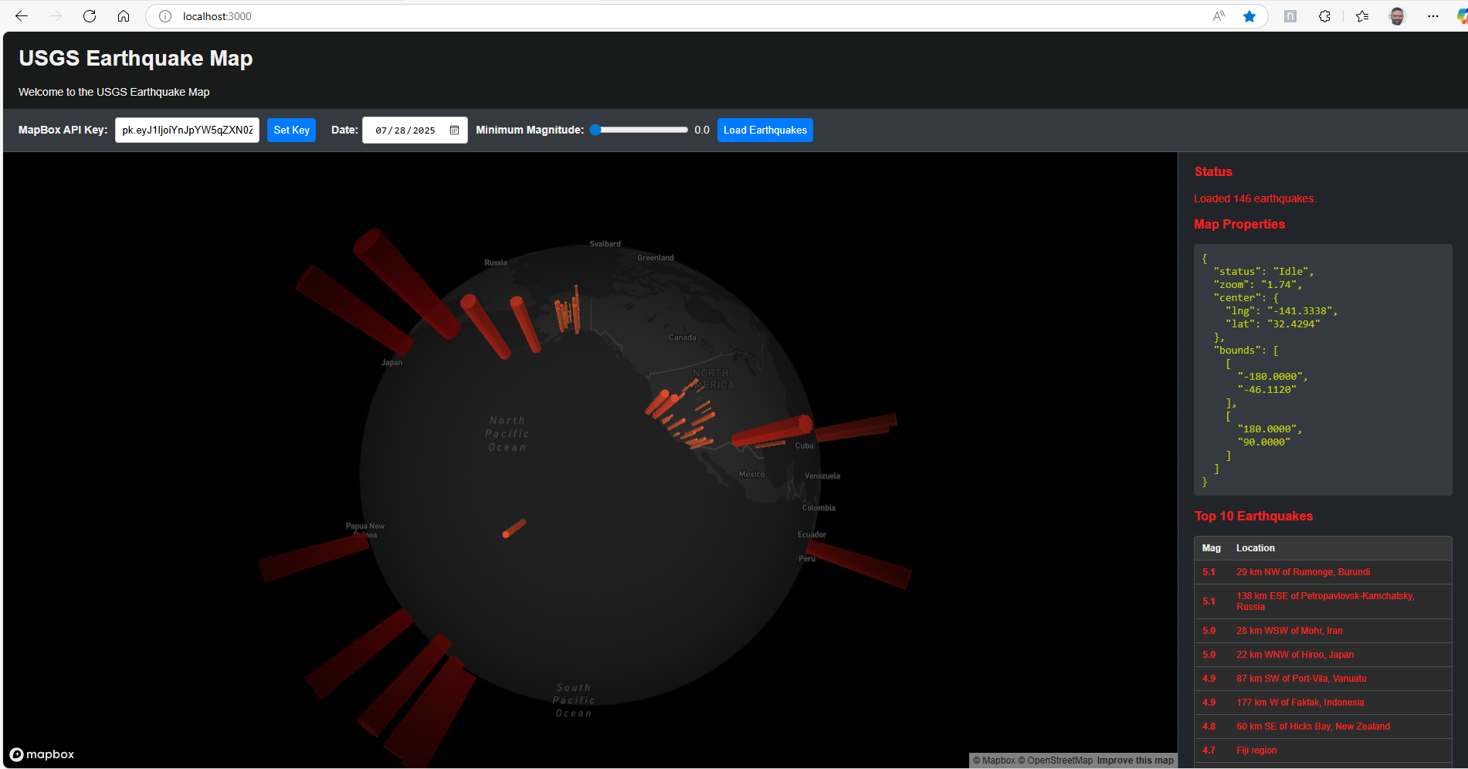The height and width of the screenshot is (769, 1468).
Task: Open the browser extensions puzzle icon
Action: pos(1324,16)
